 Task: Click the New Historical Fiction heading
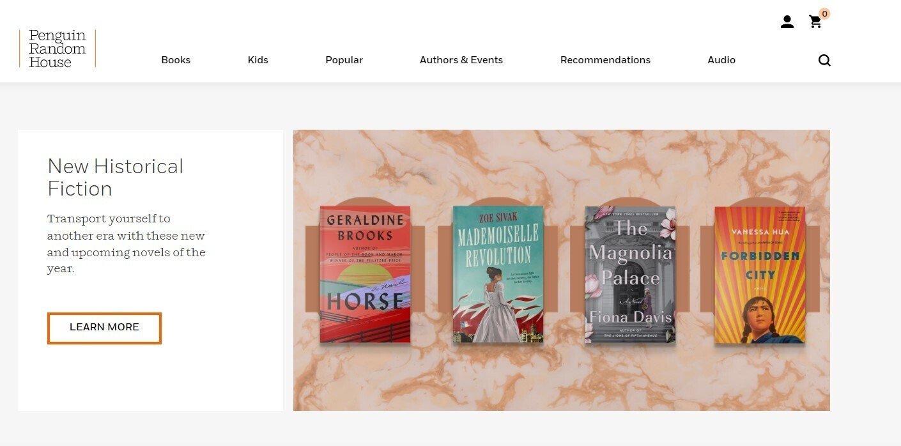116,177
